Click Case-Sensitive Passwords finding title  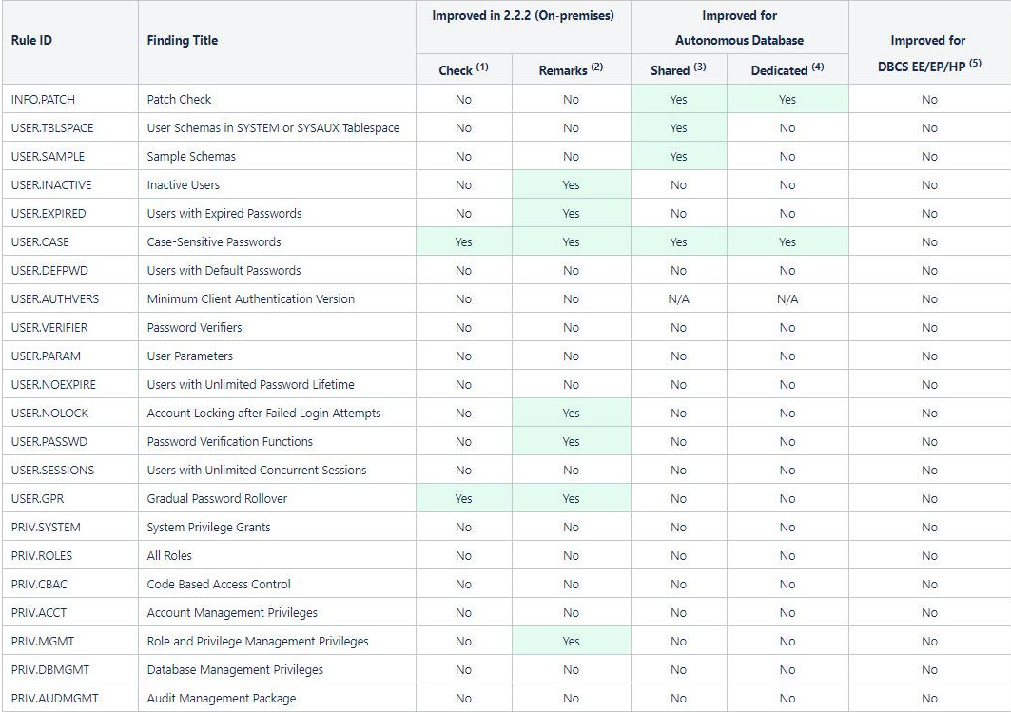[x=214, y=241]
